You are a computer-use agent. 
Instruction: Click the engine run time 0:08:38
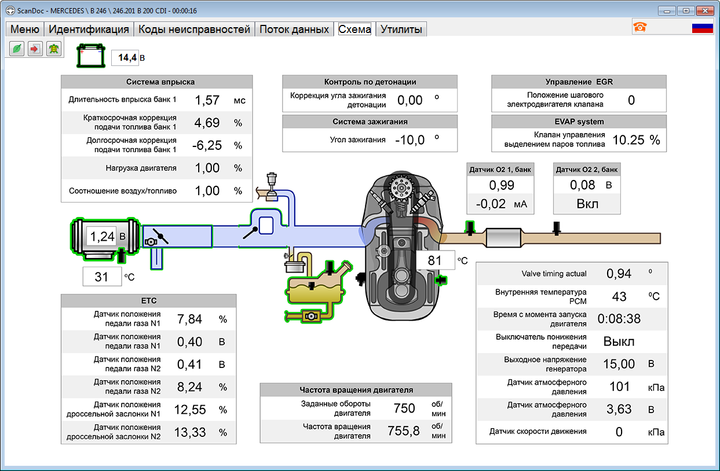pyautogui.click(x=619, y=319)
